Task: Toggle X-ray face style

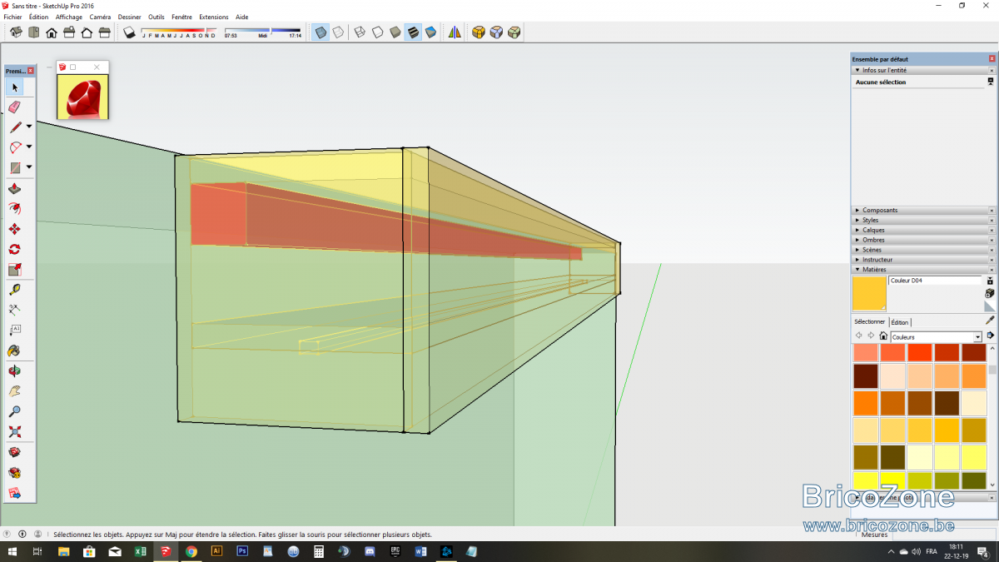Action: pyautogui.click(x=321, y=32)
